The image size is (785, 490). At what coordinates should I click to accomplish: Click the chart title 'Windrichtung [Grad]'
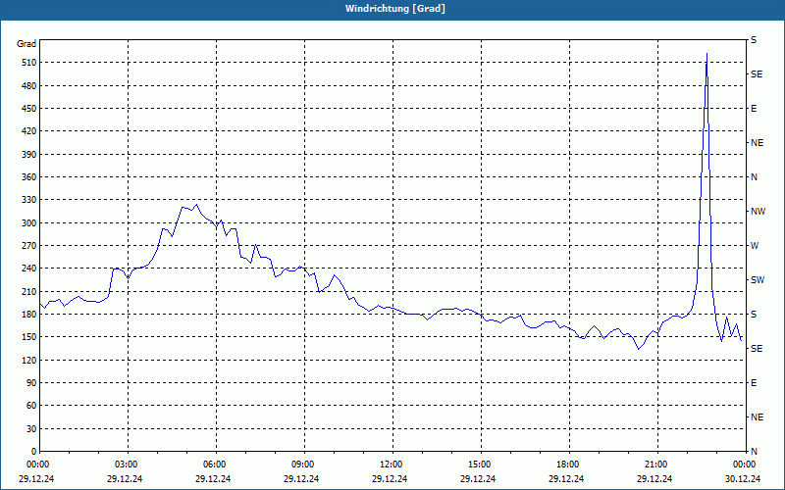[395, 9]
